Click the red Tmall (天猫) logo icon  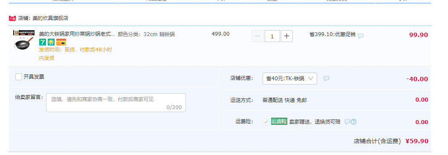point(12,19)
